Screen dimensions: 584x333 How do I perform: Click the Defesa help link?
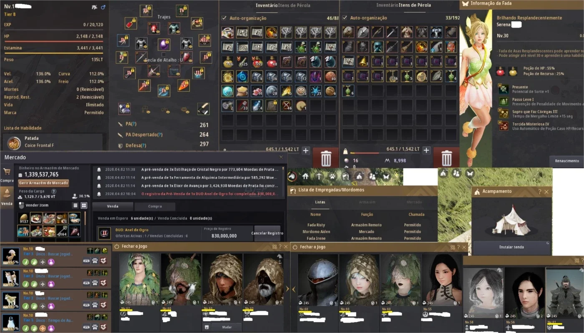tap(143, 146)
